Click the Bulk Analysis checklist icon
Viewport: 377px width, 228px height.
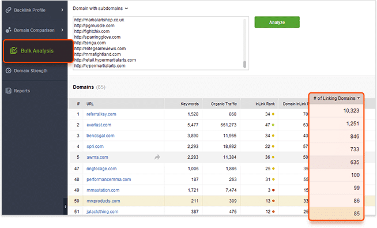(14, 51)
